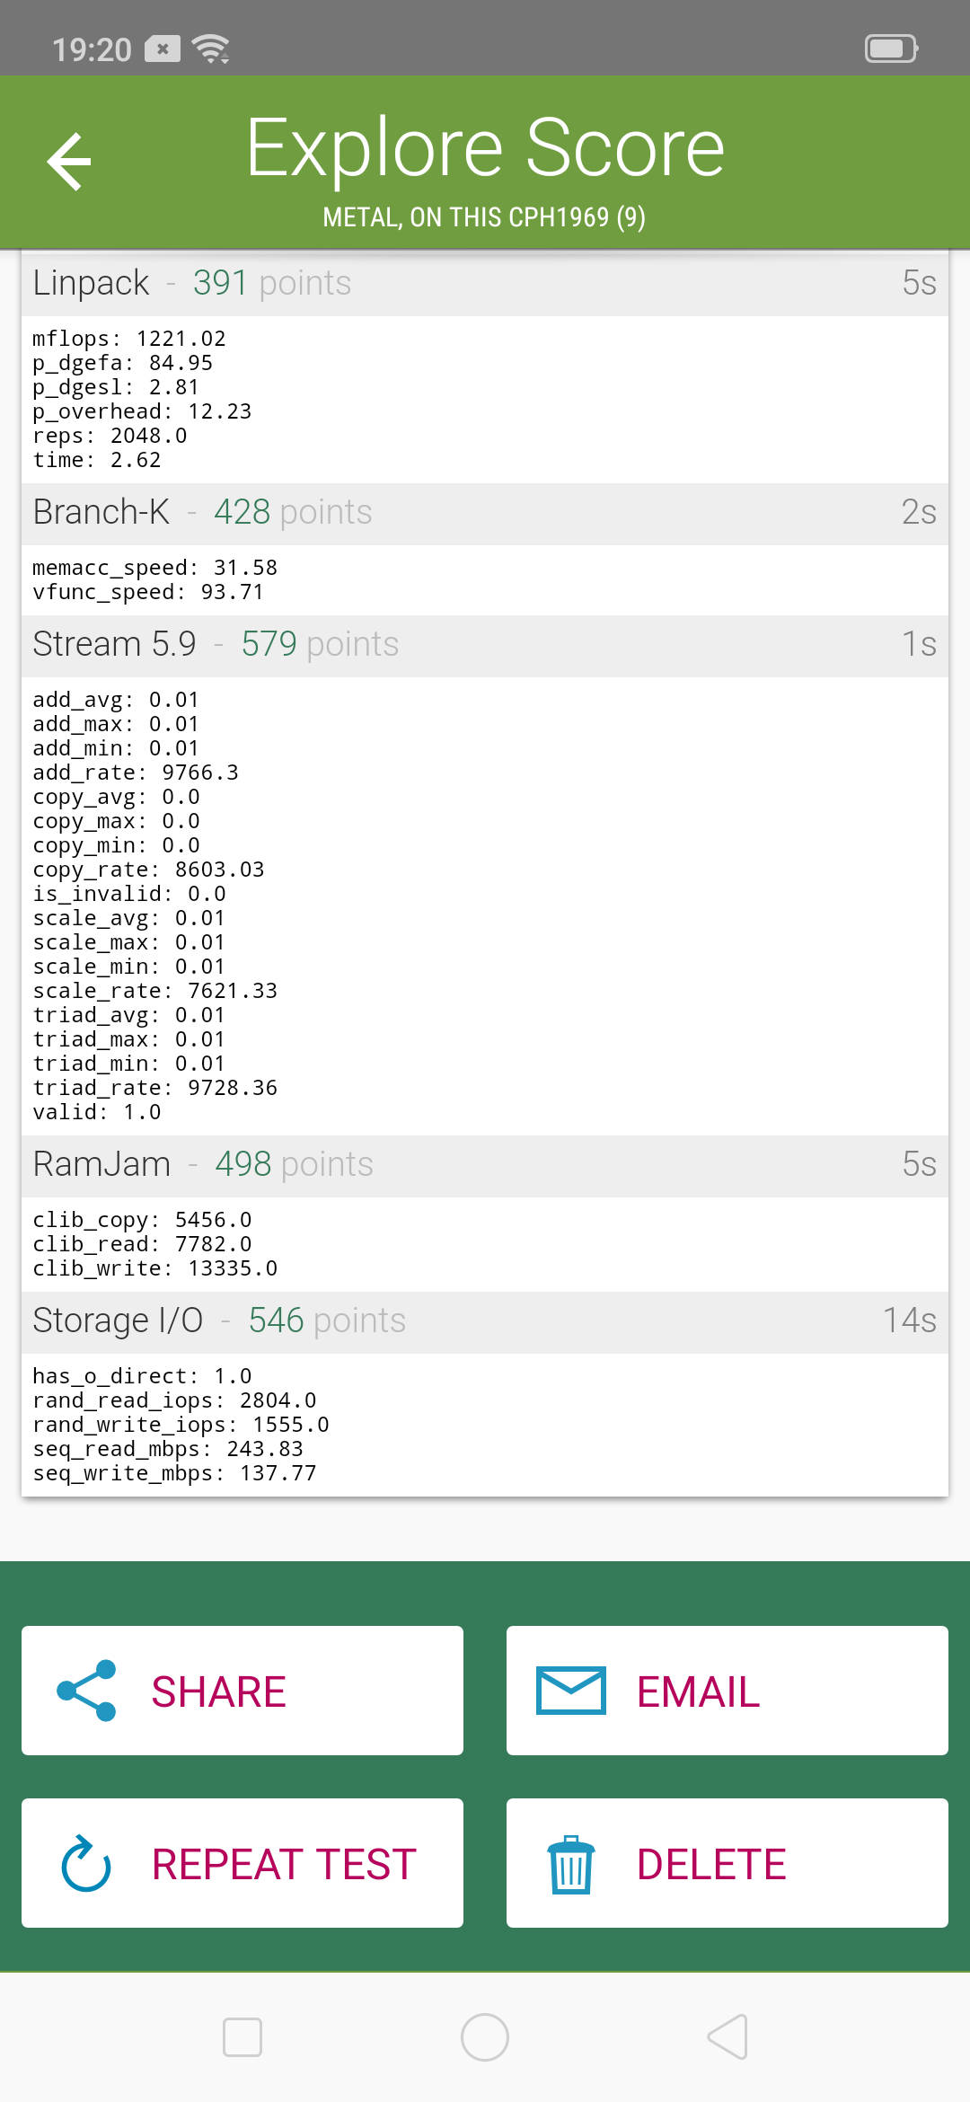The height and width of the screenshot is (2102, 970).
Task: Select the Stream 5.9 579 points header
Action: coord(485,645)
